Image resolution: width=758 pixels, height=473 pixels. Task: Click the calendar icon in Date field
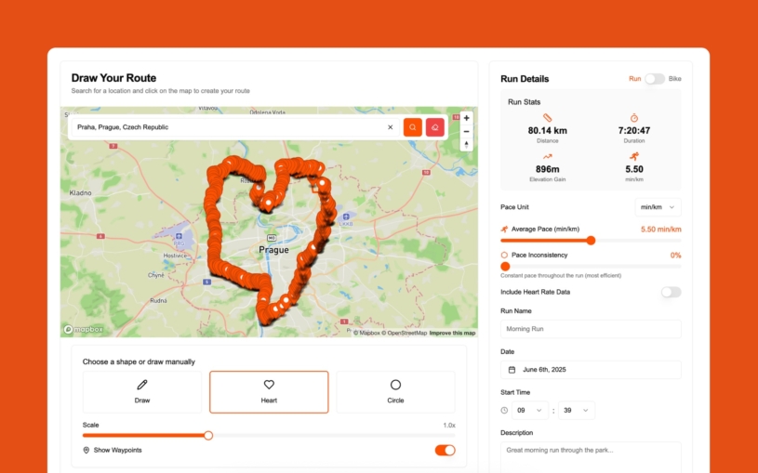tap(512, 370)
